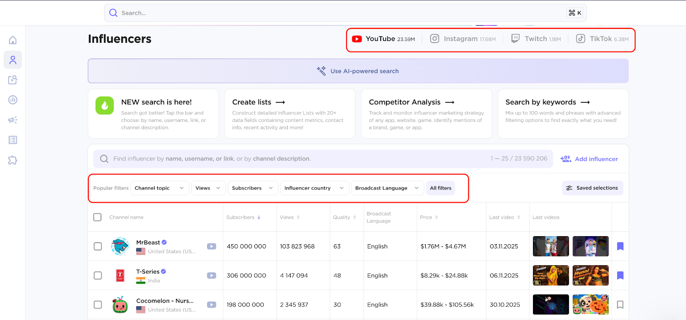Check the MrBeast row checkbox

click(98, 246)
